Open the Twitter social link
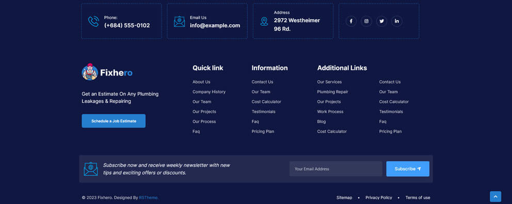The height and width of the screenshot is (204, 512). 381,21
